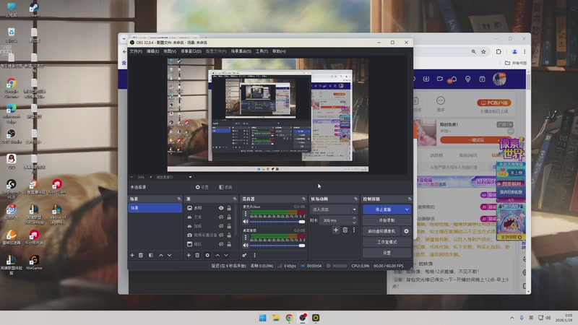Move source up with 源 panel up arrow
This screenshot has height=325, width=578.
pyautogui.click(x=217, y=255)
